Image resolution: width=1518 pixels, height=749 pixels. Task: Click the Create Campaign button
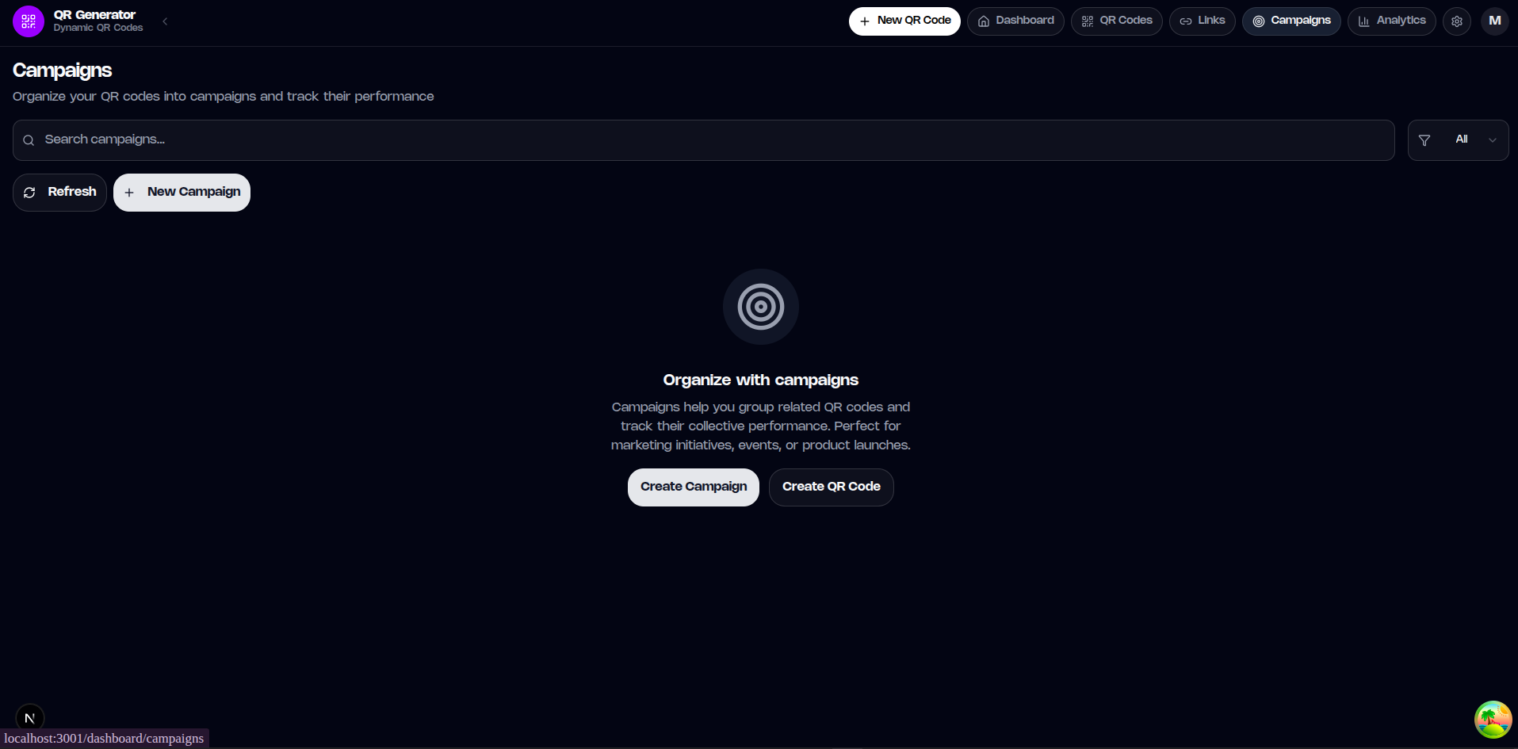coord(694,487)
